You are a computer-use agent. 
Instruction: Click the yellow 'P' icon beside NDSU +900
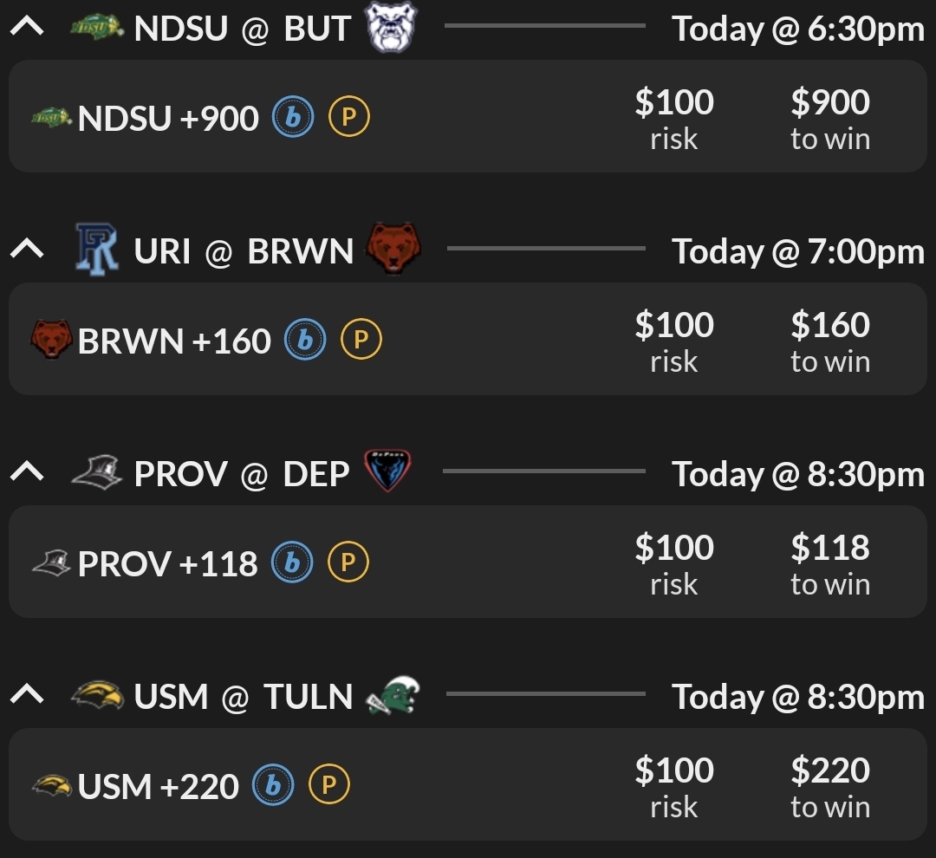pyautogui.click(x=349, y=117)
